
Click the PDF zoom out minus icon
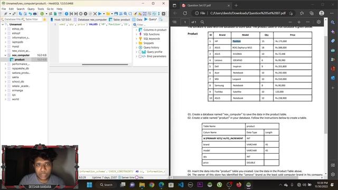[x=290, y=22]
